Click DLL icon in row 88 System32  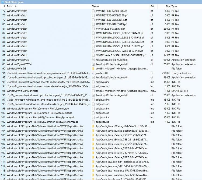93,60
